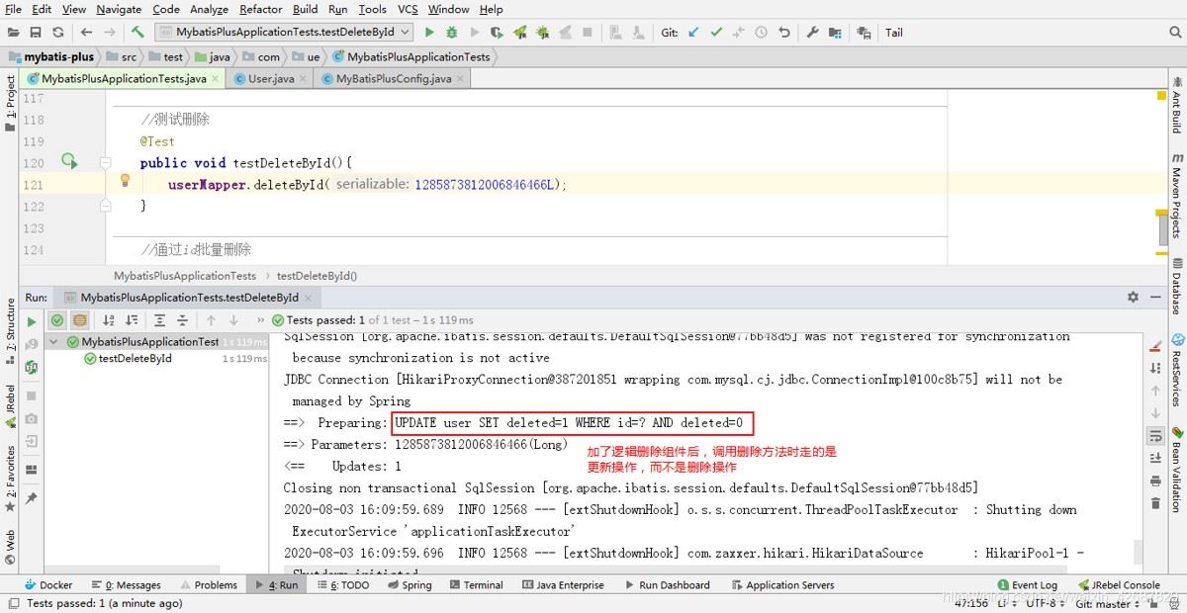Toggle the Show Ignored tests filter
The image size is (1187, 613).
(79, 320)
